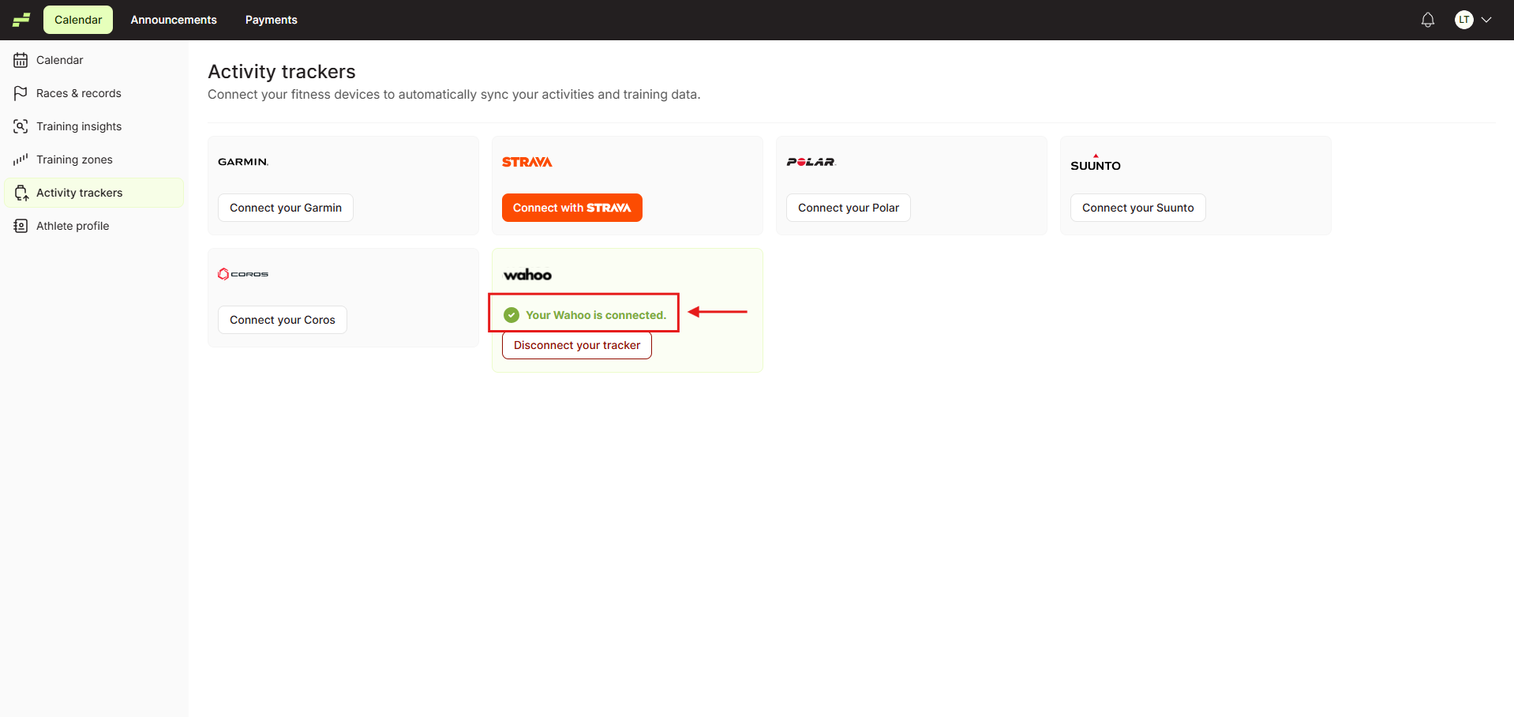
Task: Open the Payments tab
Action: point(271,20)
